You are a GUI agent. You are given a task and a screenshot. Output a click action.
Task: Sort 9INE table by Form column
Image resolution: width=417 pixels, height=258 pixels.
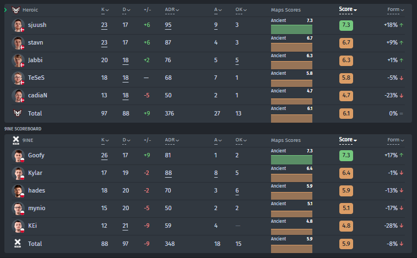click(x=396, y=140)
